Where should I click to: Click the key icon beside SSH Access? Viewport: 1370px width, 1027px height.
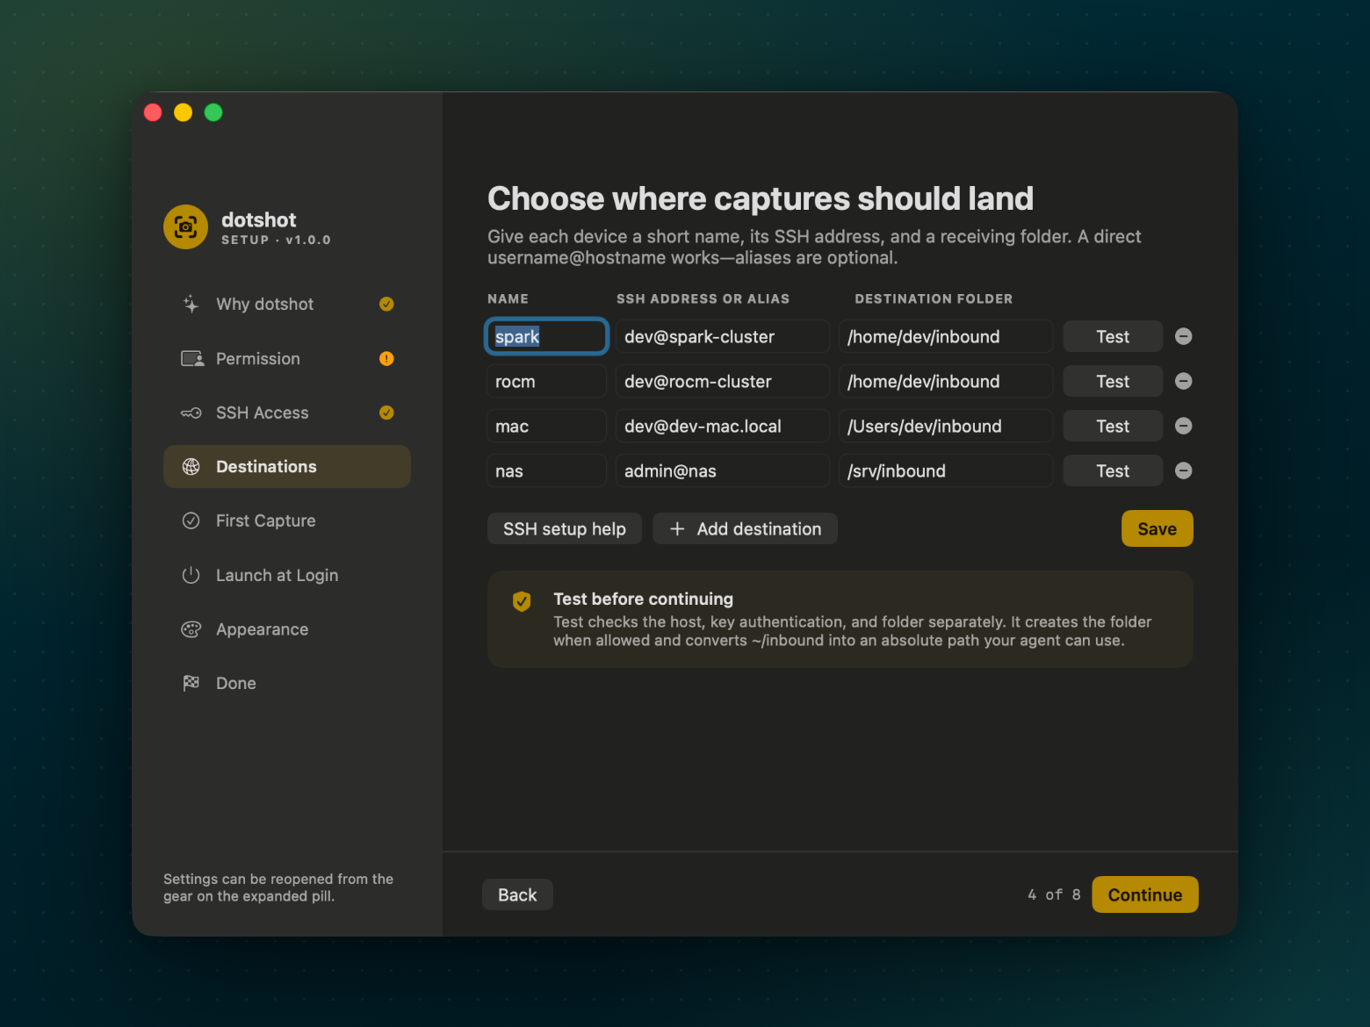coord(191,413)
